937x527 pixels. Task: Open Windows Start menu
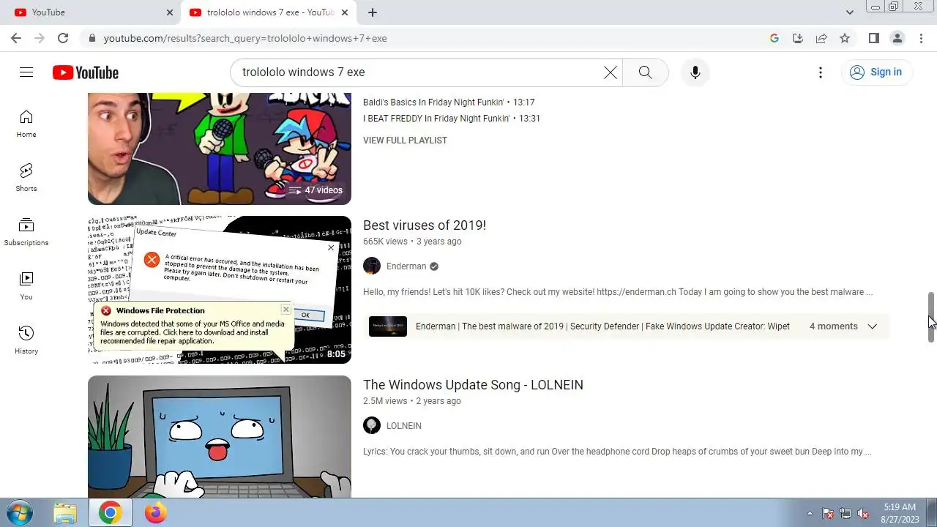pos(20,512)
